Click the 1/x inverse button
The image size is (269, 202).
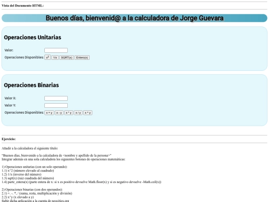(55, 57)
